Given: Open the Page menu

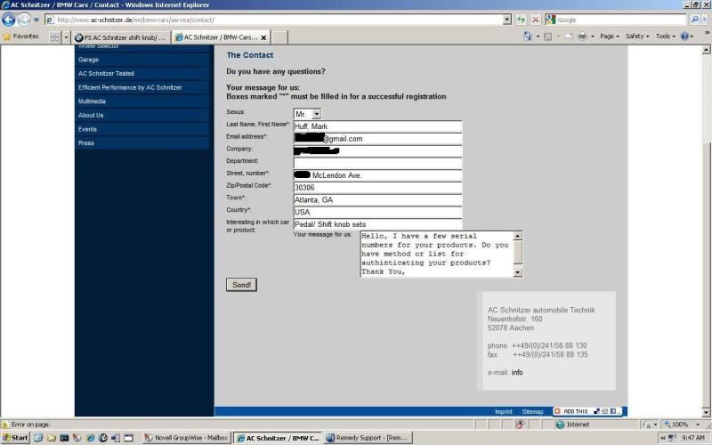Looking at the screenshot, I should 610,36.
